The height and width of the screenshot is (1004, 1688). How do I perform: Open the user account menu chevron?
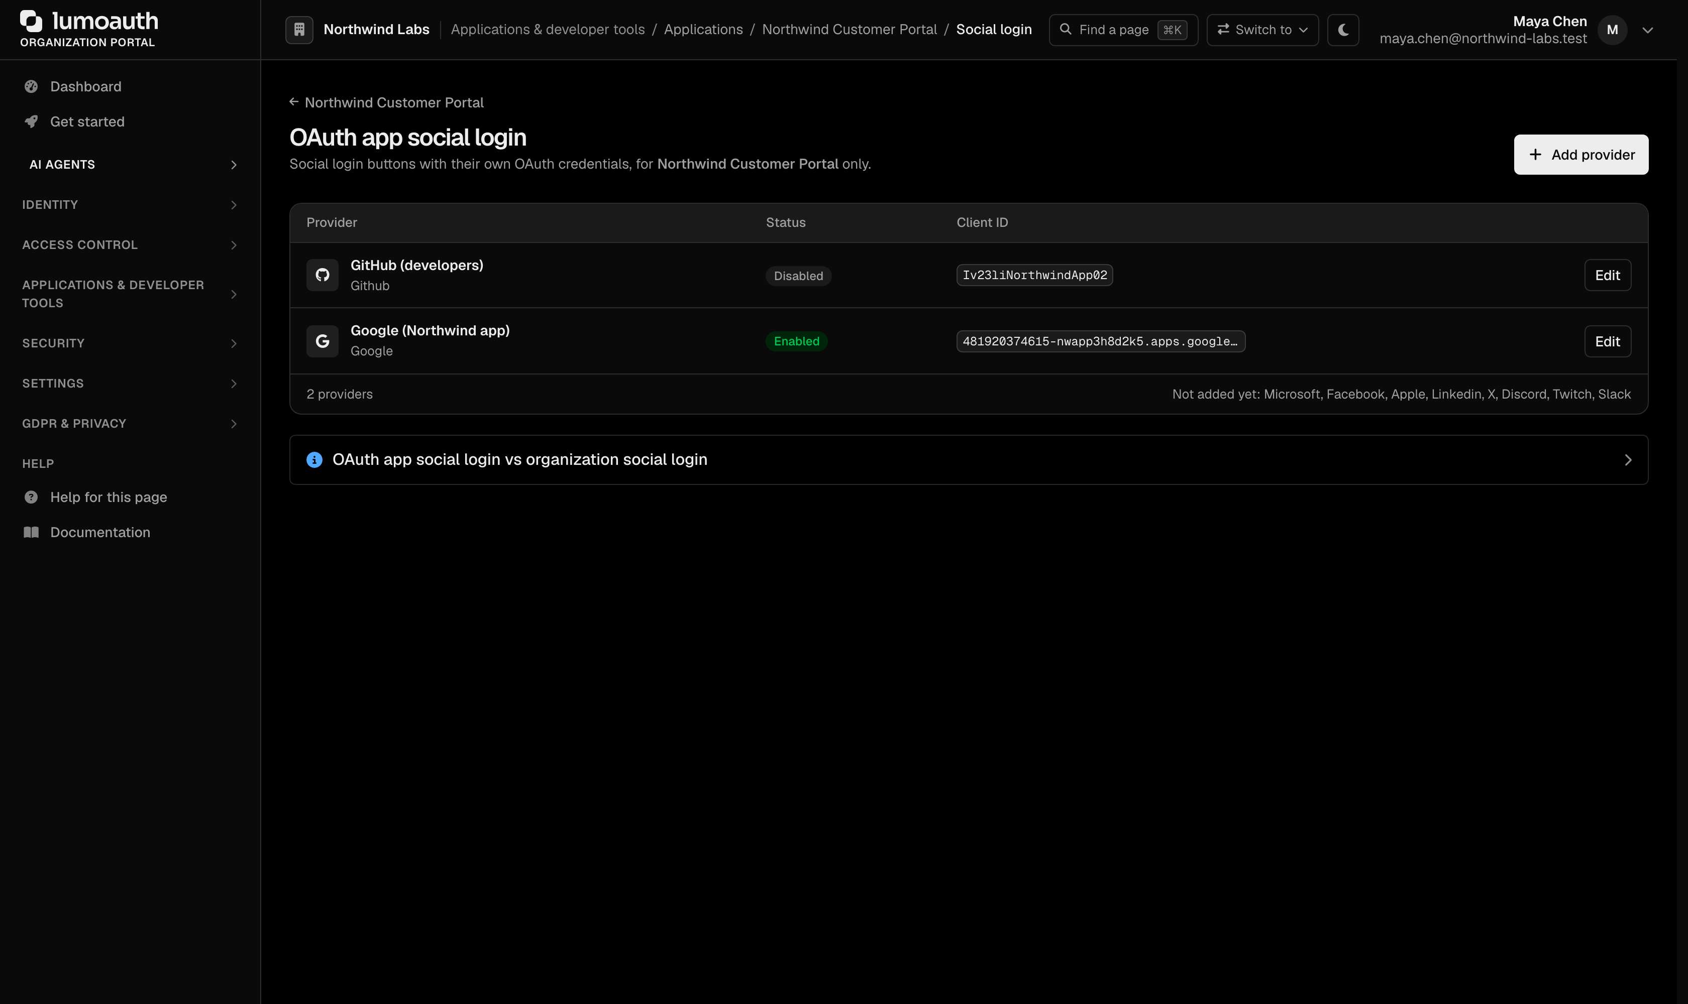coord(1648,31)
